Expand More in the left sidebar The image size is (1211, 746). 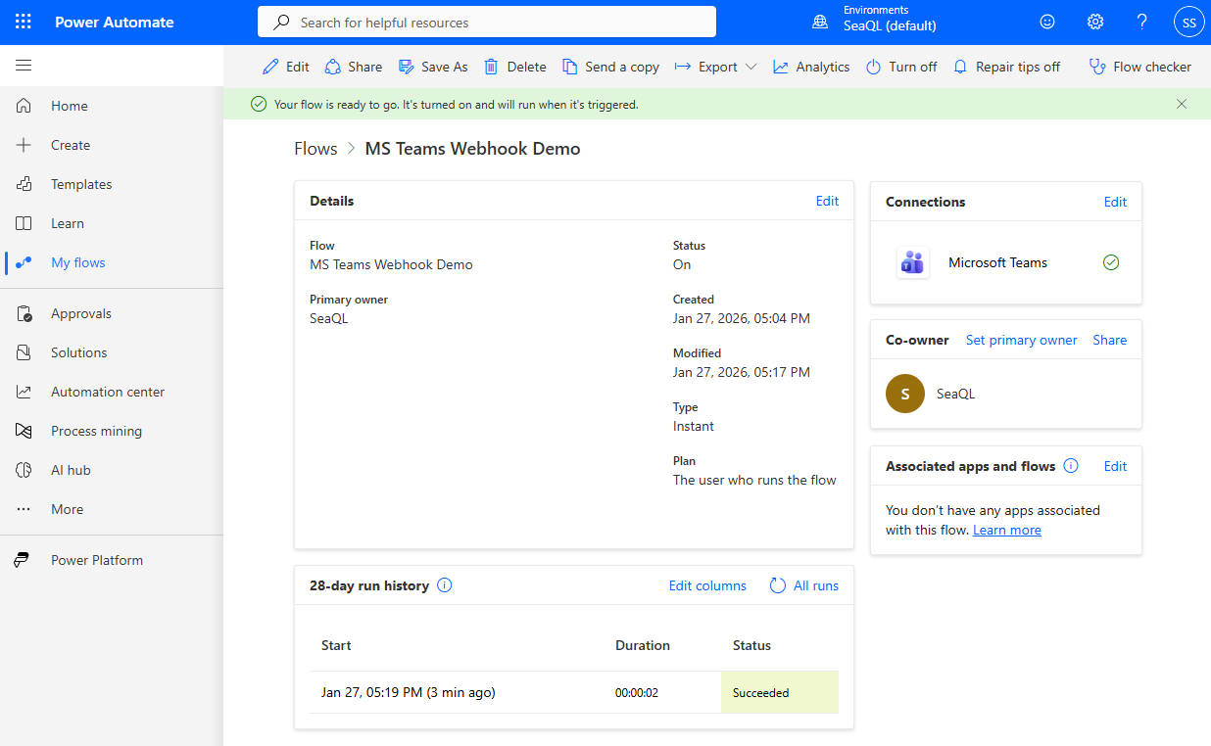pyautogui.click(x=67, y=509)
